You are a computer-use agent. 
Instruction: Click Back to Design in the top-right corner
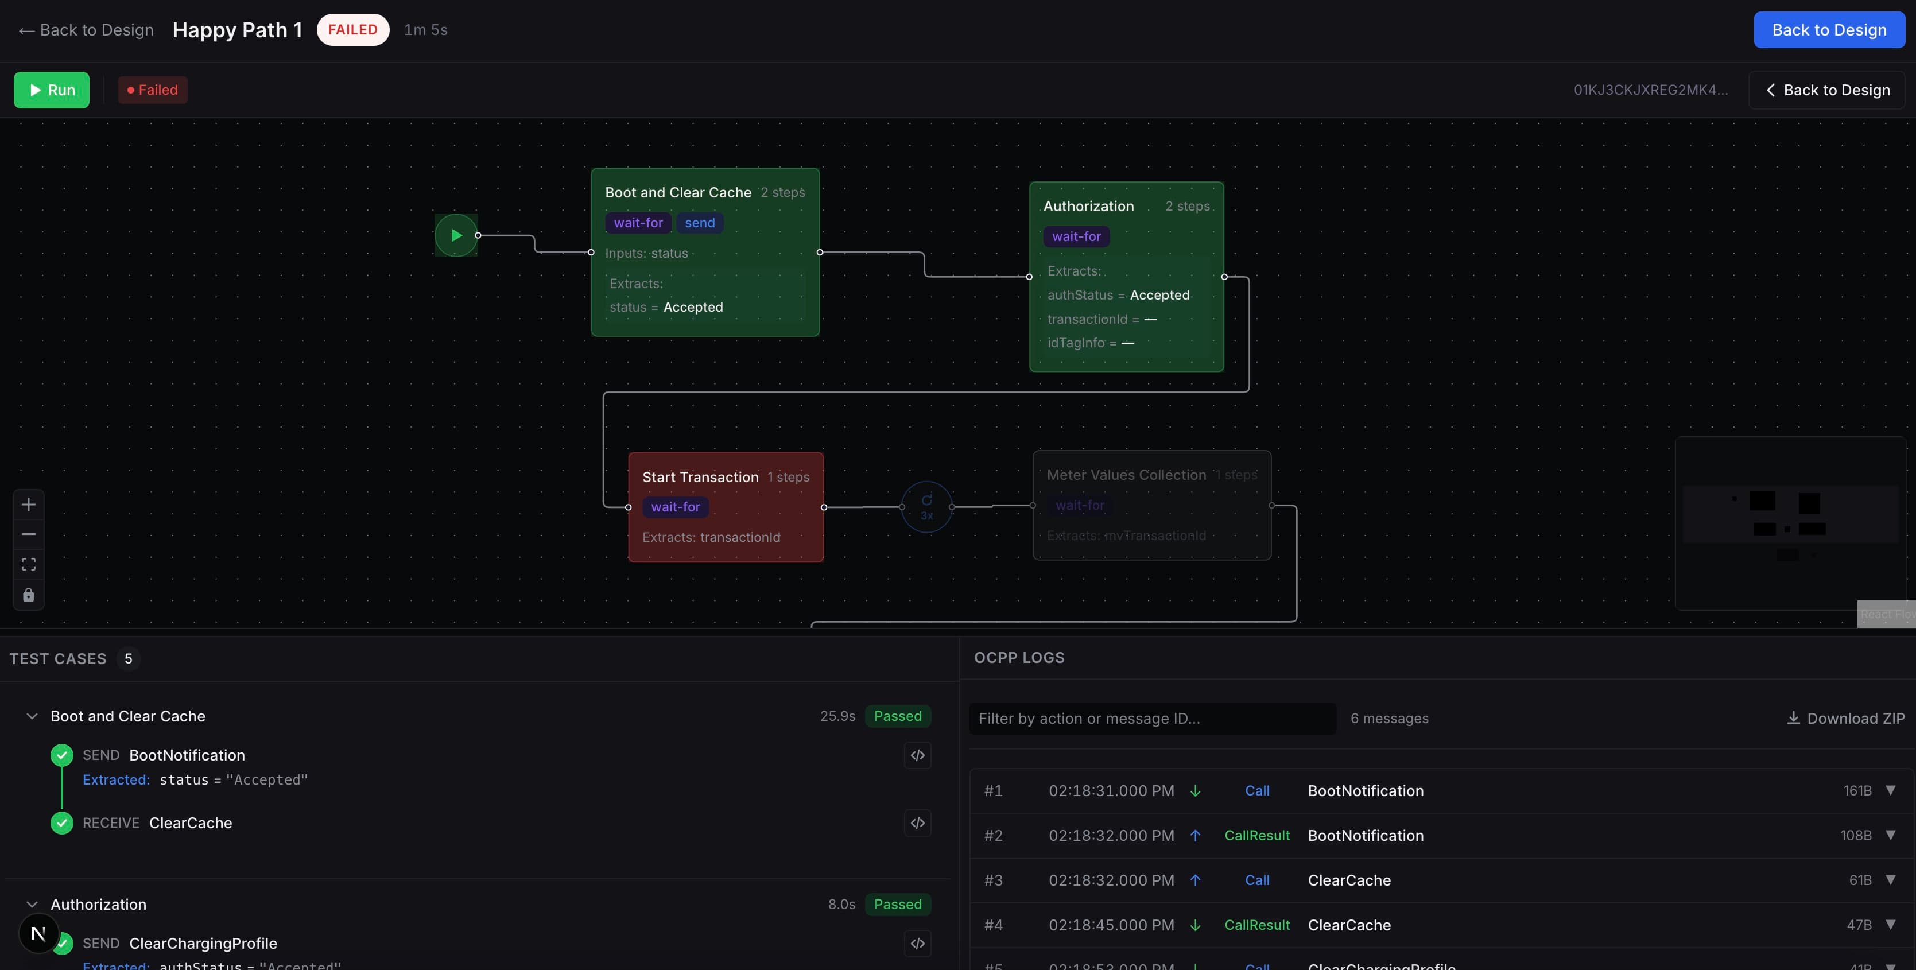tap(1828, 30)
